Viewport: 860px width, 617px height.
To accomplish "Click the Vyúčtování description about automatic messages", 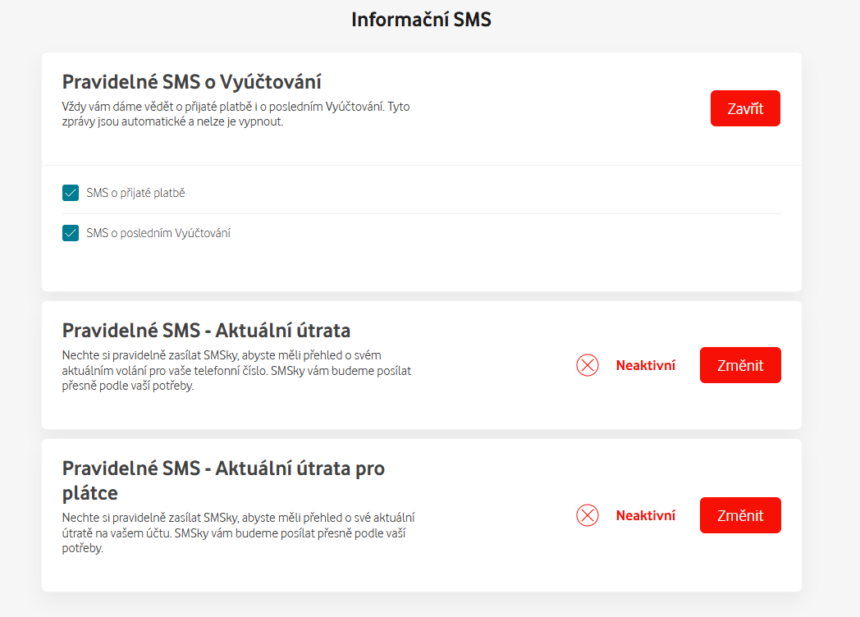I will tap(236, 114).
